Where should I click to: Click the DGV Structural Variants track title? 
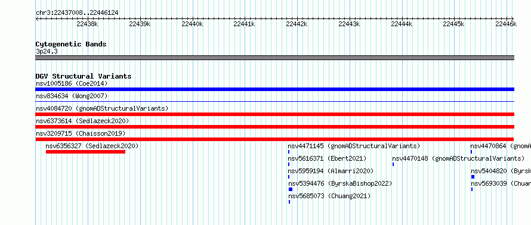point(84,76)
